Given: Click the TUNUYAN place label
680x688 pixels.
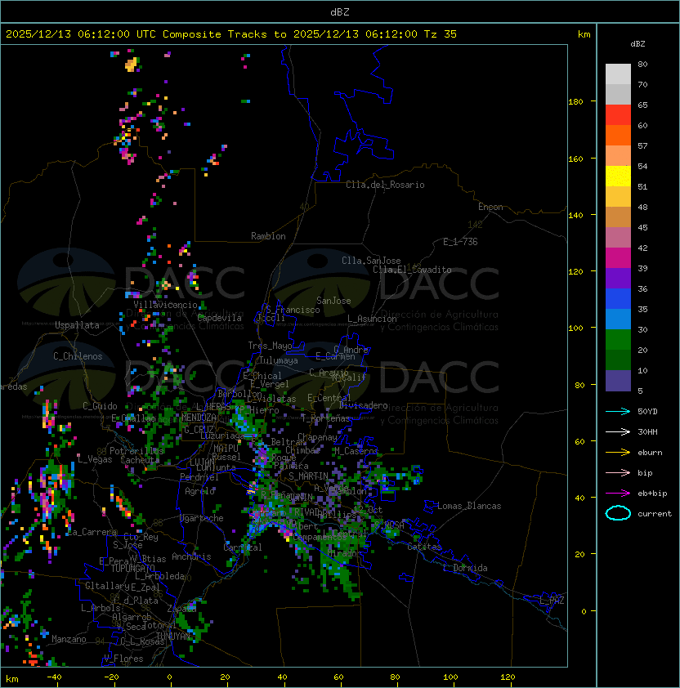Looking at the screenshot, I should click(x=173, y=636).
